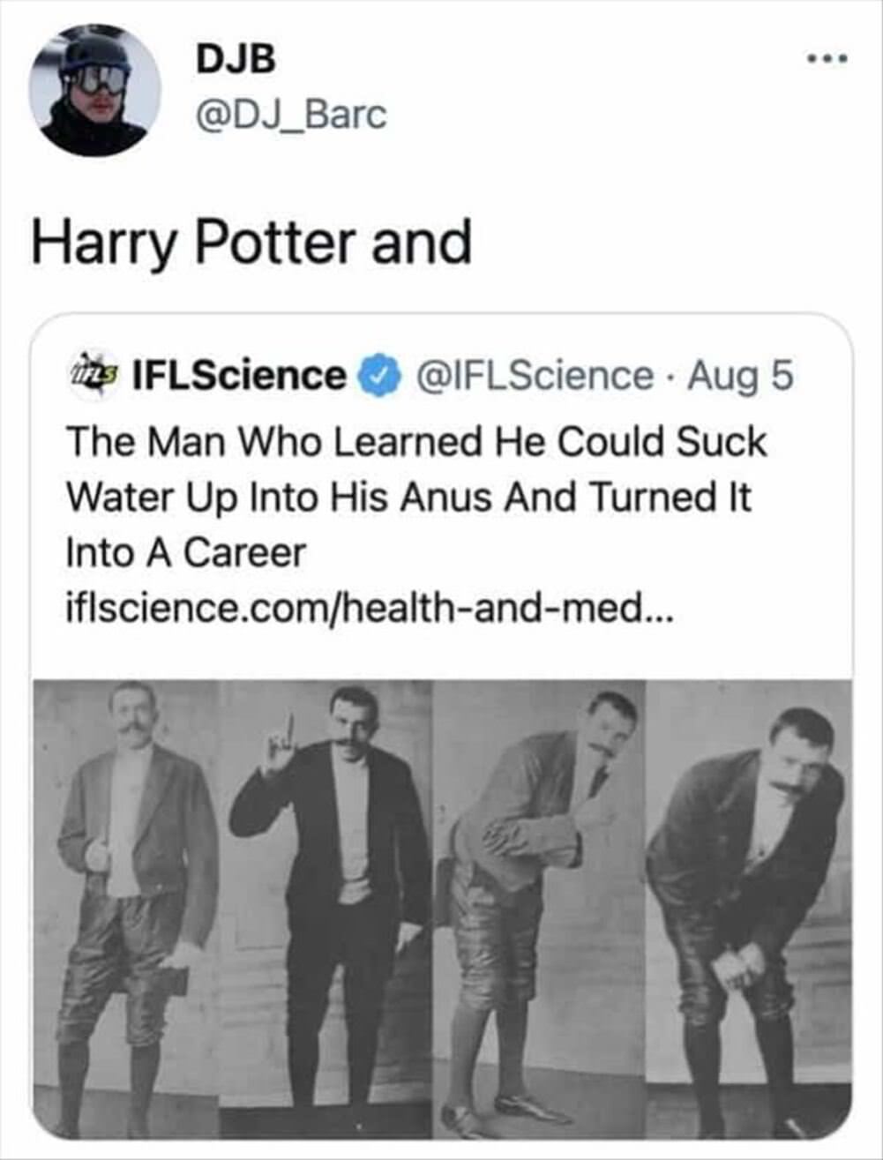Open the iflscience.com/health-and-med link
The height and width of the screenshot is (1160, 883).
(369, 608)
